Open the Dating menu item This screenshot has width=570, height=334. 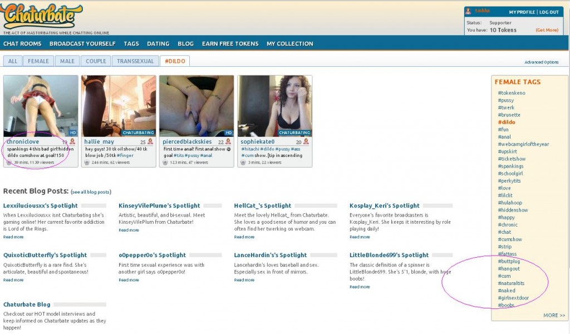(158, 43)
